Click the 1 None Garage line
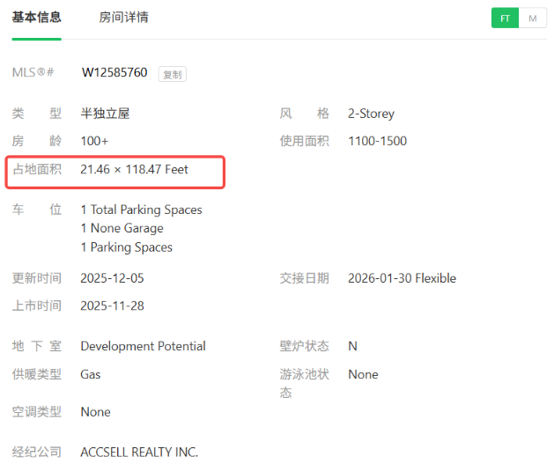 tap(122, 228)
